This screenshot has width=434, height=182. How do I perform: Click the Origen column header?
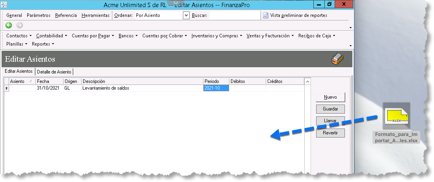(72, 81)
